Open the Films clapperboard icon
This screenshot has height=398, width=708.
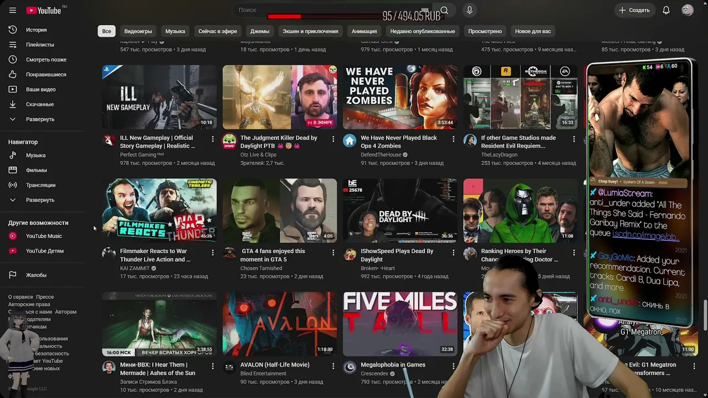click(x=13, y=170)
